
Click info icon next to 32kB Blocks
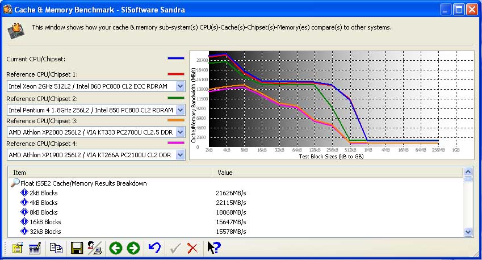pyautogui.click(x=24, y=231)
